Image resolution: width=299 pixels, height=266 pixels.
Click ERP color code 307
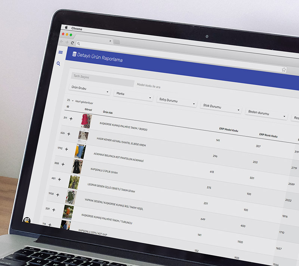click(x=258, y=146)
